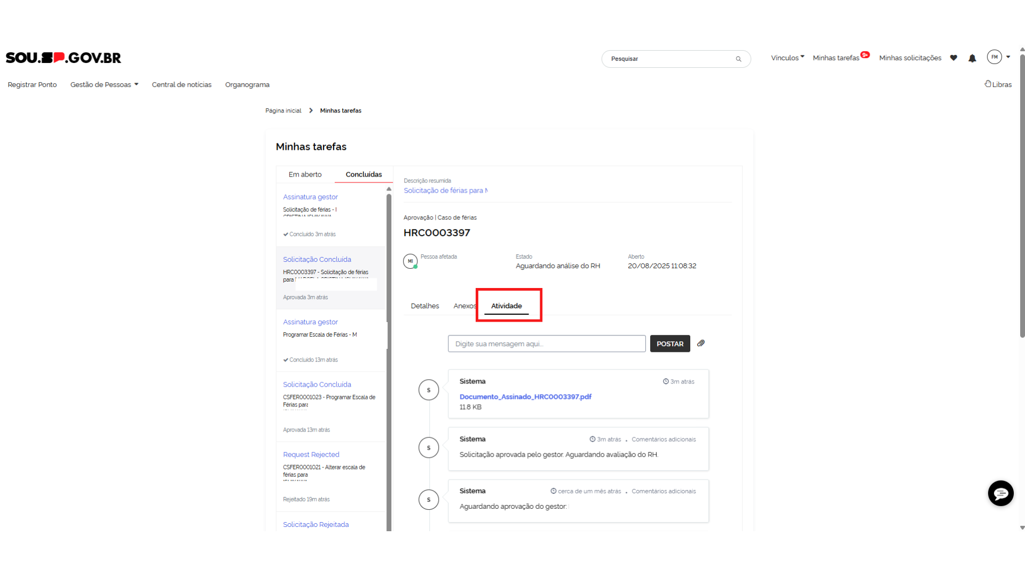
Task: Click the heart favorites icon
Action: 953,58
